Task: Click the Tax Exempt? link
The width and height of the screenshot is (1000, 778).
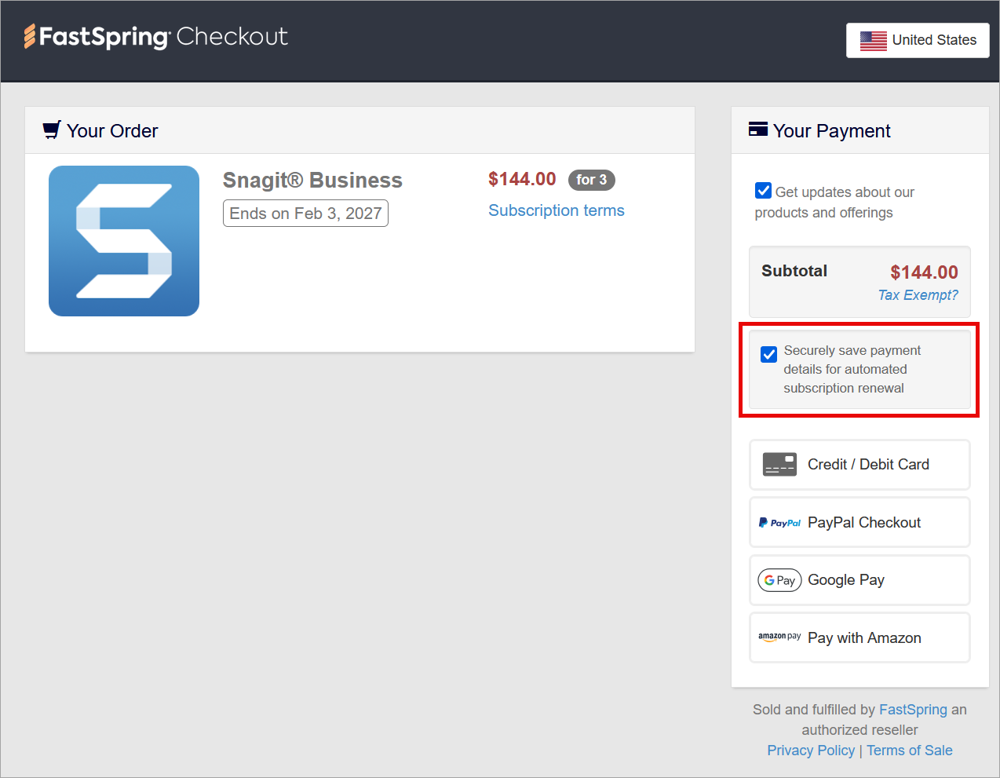Action: pyautogui.click(x=918, y=295)
